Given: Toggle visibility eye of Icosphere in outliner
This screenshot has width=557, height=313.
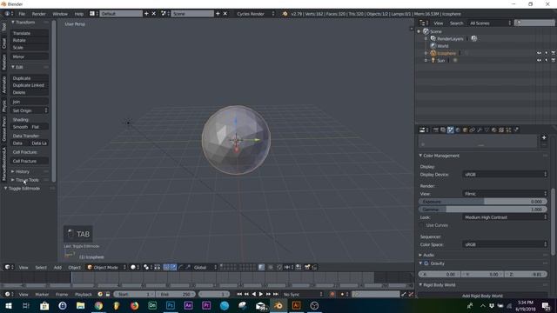Looking at the screenshot, I should pos(539,53).
